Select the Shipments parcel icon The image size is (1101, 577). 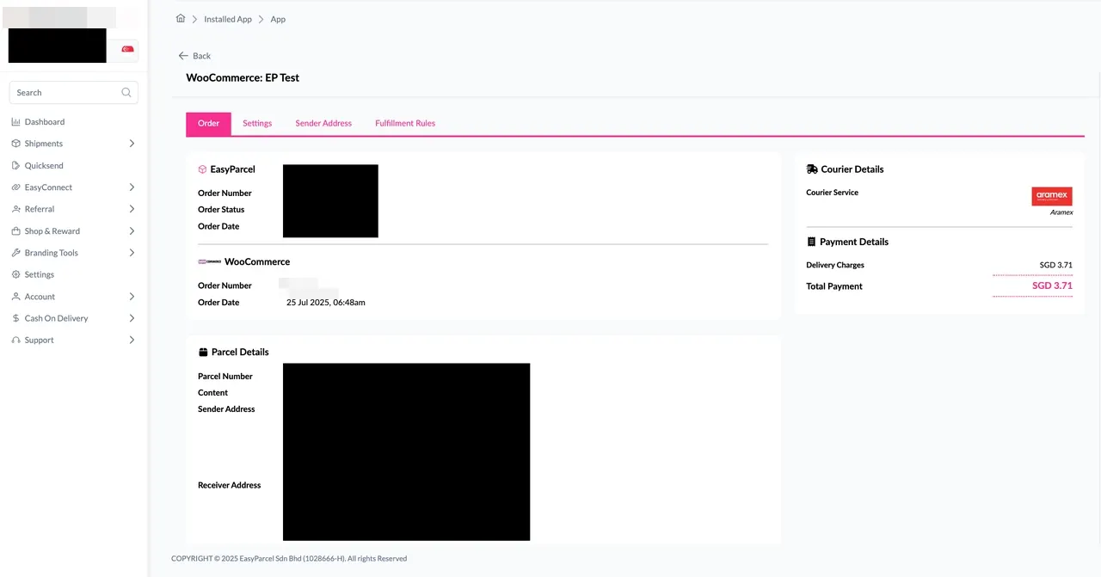click(15, 143)
